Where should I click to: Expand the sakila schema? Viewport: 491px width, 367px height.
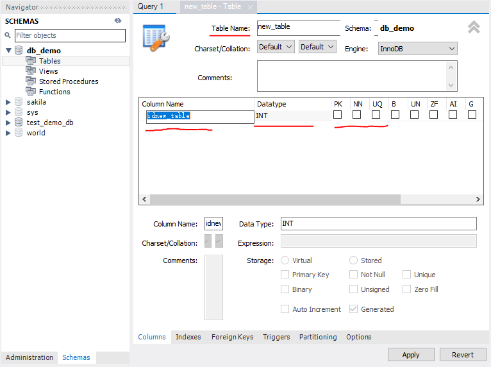point(8,102)
